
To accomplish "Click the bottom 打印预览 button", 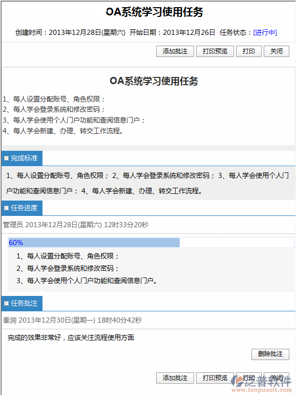I will pyautogui.click(x=215, y=378).
